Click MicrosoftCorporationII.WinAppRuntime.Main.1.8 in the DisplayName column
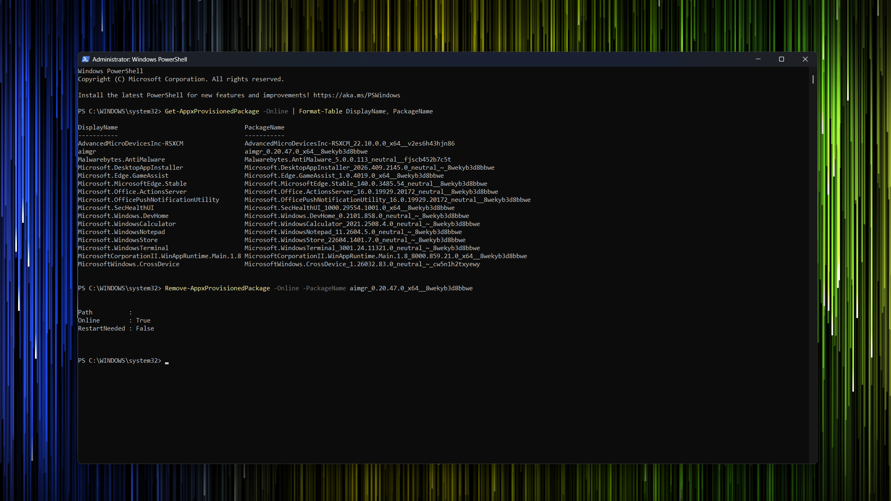891x501 pixels. 159,256
